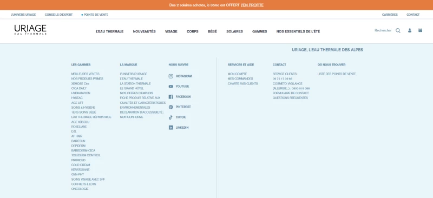433x198 pixels.
Task: Open COFFRETS & LOTS link
Action: tap(84, 184)
